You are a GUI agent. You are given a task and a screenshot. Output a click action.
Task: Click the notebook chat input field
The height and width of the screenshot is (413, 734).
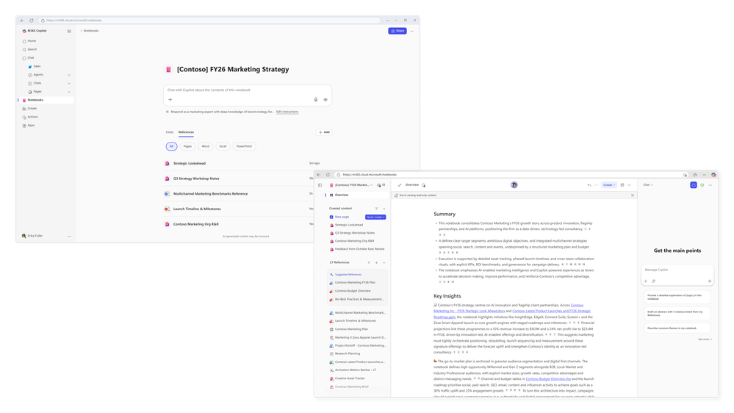click(247, 90)
